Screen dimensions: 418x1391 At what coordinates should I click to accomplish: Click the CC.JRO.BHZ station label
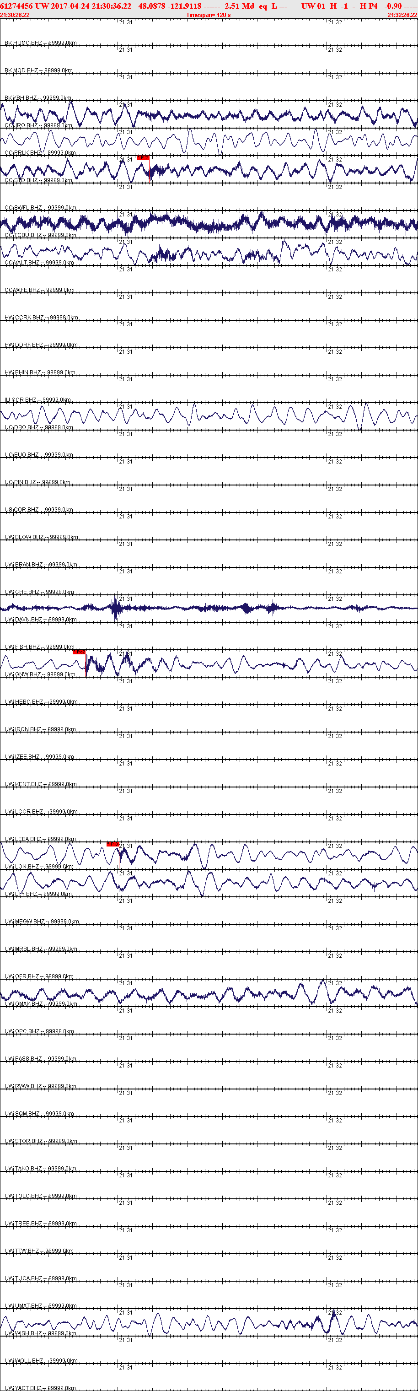38,125
